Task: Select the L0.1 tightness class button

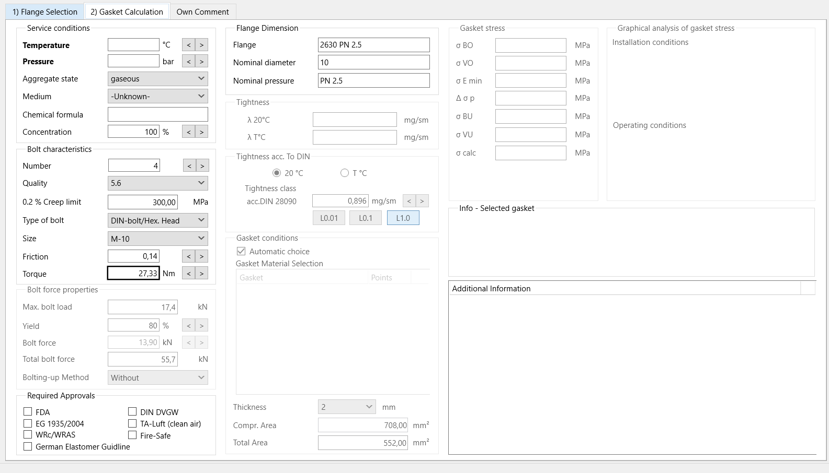Action: pyautogui.click(x=366, y=218)
